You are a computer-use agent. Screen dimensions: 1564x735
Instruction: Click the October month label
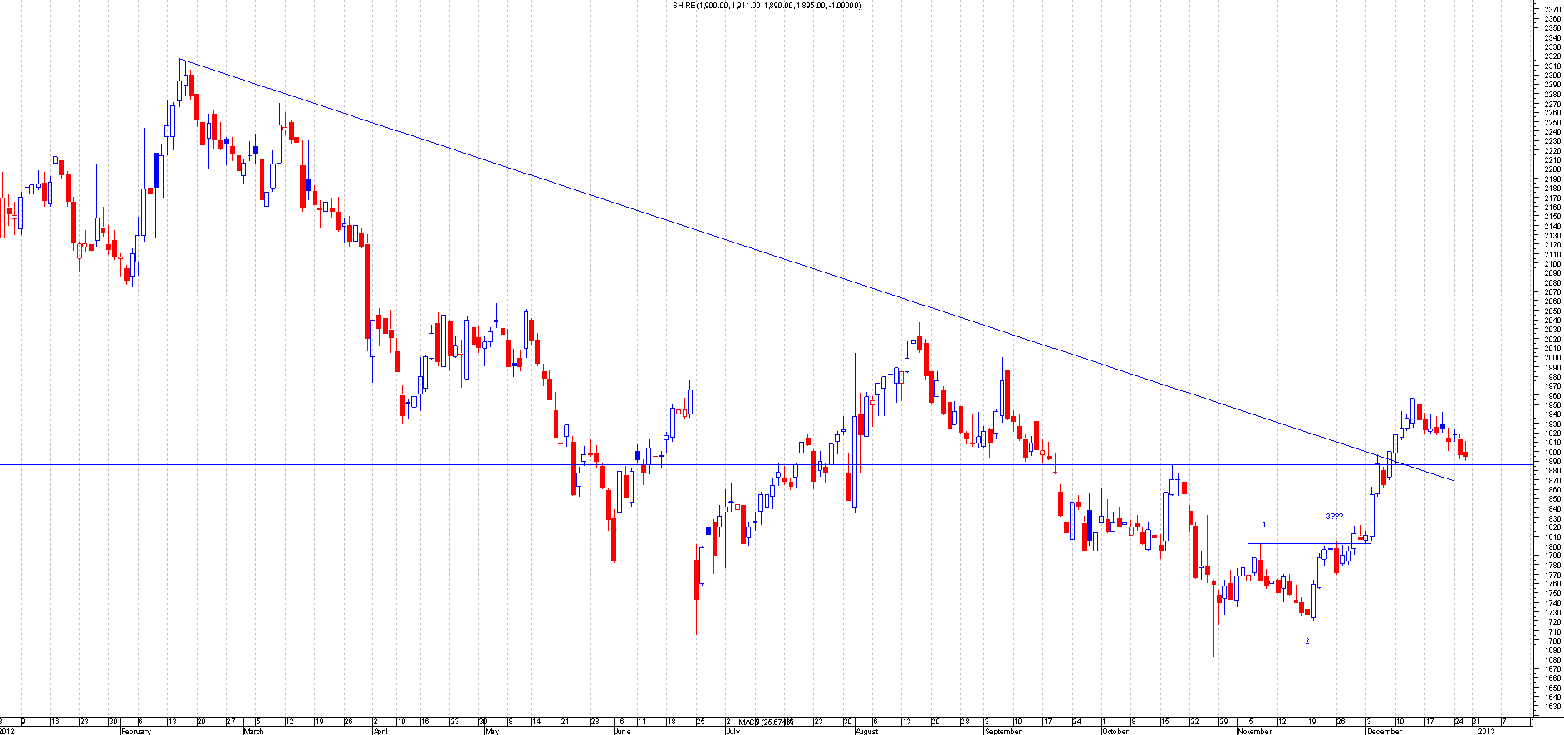tap(1115, 731)
